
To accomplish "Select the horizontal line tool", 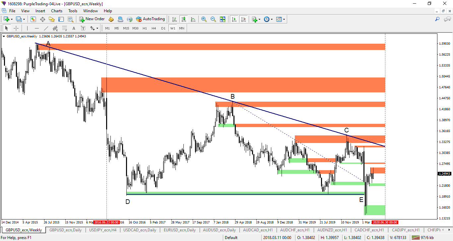I will 36,28.
